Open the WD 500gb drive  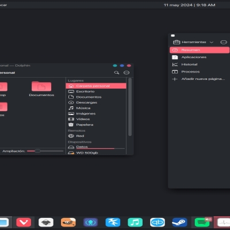click(96, 153)
